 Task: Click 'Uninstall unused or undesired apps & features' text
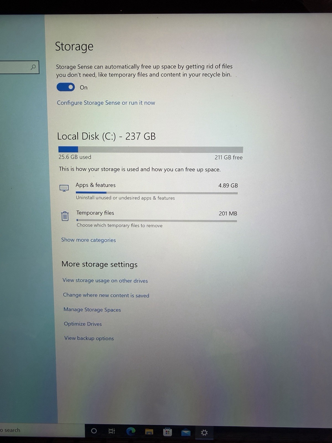click(125, 198)
